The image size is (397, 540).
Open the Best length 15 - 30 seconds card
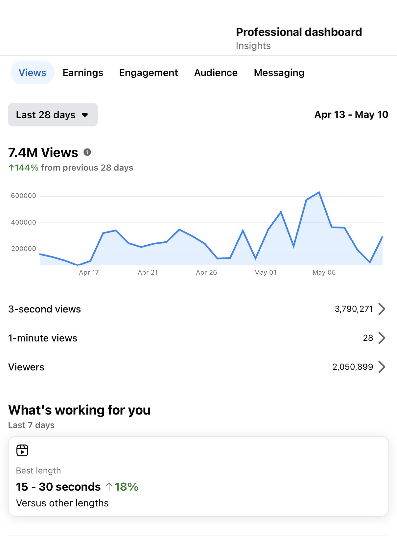coord(198,476)
